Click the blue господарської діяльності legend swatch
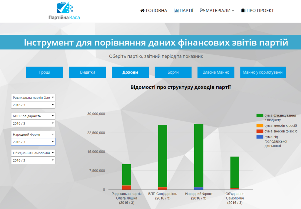The image size is (301, 209). 260,137
